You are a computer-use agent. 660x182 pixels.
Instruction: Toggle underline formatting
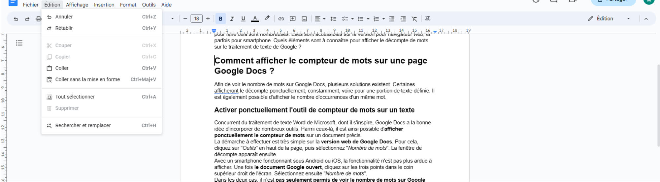coord(243,19)
